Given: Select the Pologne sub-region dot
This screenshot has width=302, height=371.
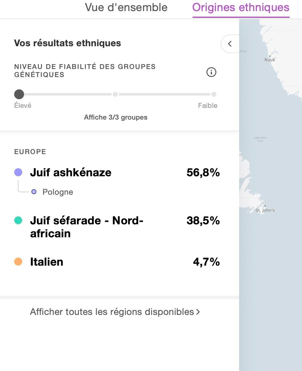Looking at the screenshot, I should tap(34, 192).
